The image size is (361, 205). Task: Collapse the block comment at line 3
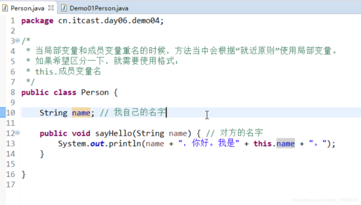pyautogui.click(x=17, y=40)
